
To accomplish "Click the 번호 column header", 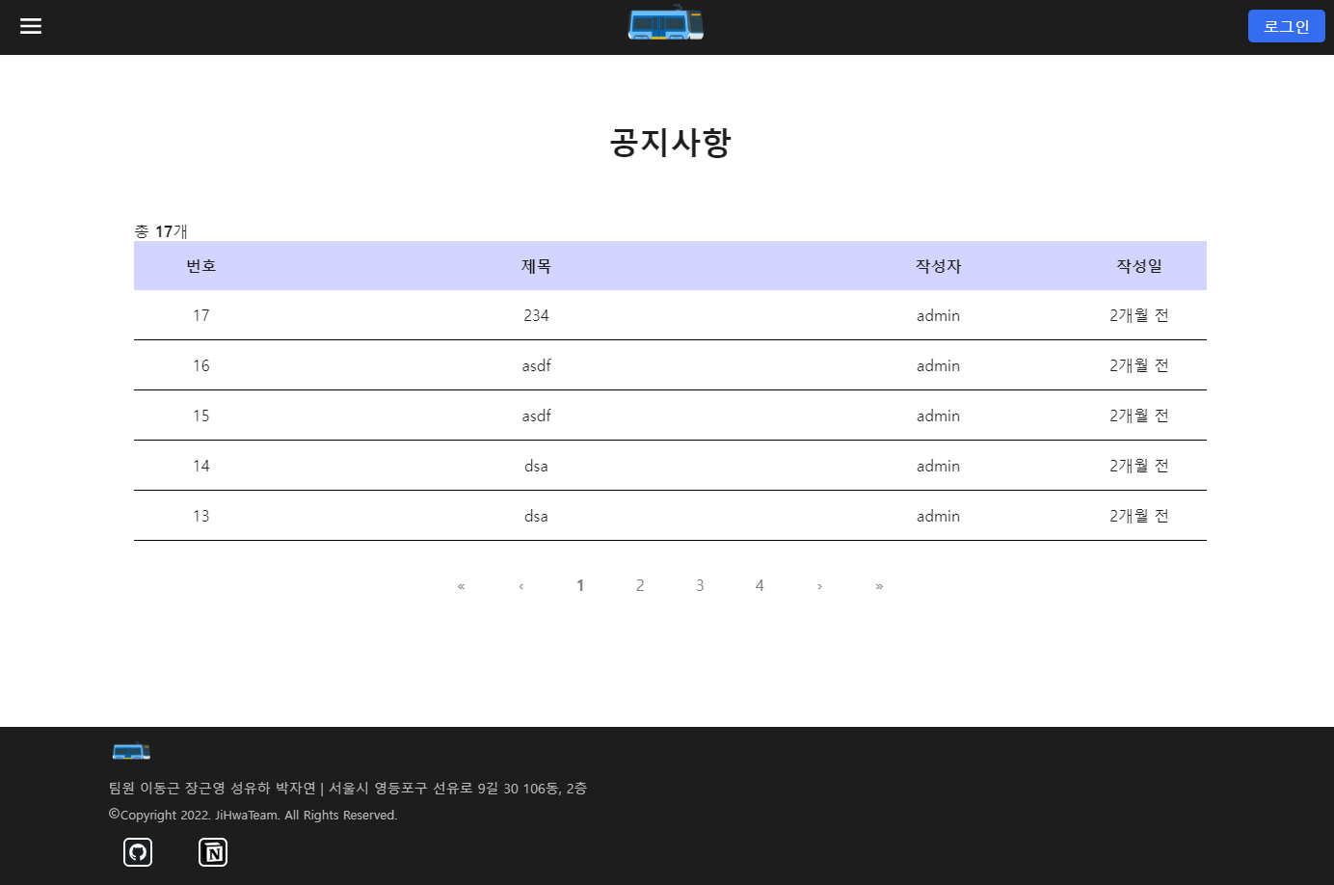I will pyautogui.click(x=200, y=266).
